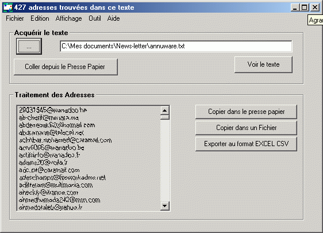323x233 pixels.
Task: Click the Voir le texte button
Action: (263, 64)
